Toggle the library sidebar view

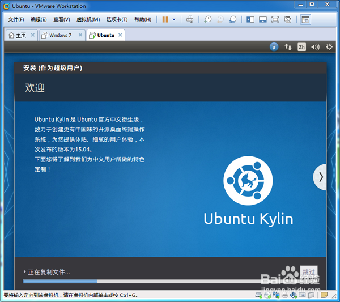250,20
